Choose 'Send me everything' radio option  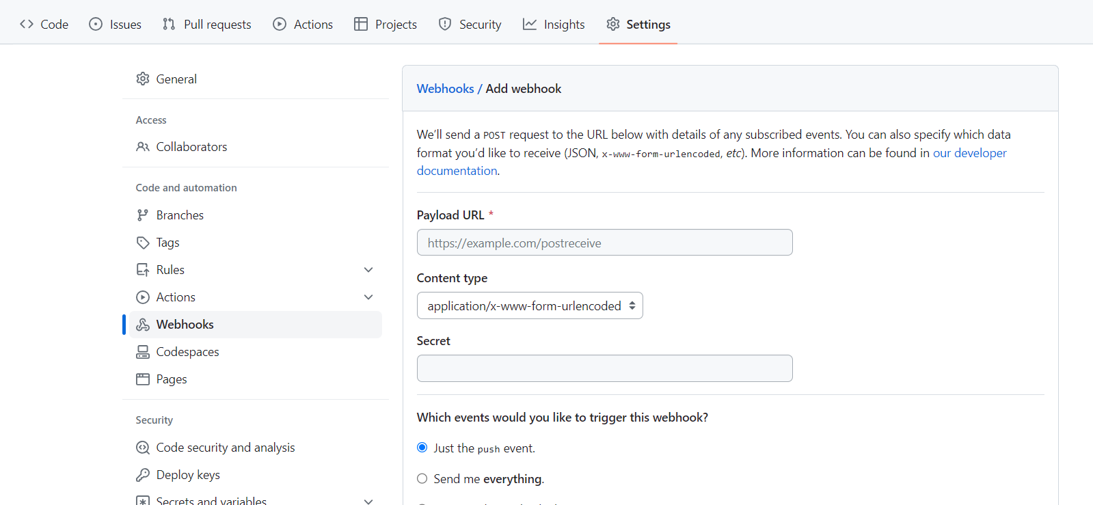[422, 479]
